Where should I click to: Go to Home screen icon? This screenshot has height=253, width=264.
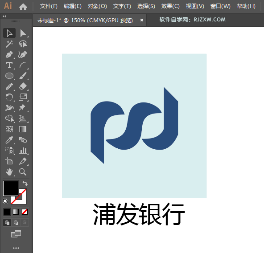pos(23,7)
